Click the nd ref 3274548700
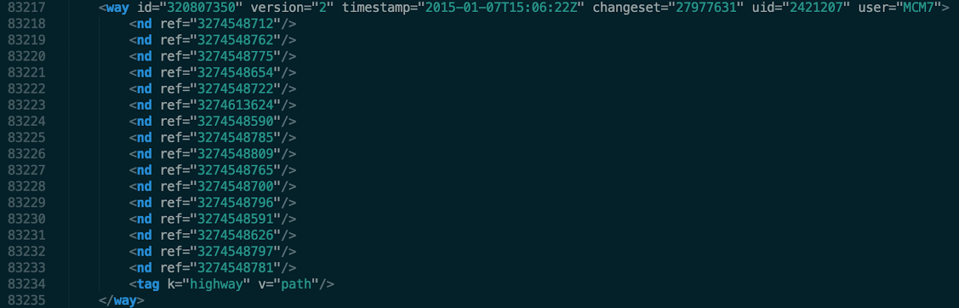Screen dimensions: 959x308 [236, 186]
